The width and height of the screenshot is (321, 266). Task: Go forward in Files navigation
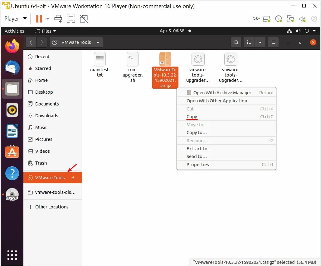point(42,42)
